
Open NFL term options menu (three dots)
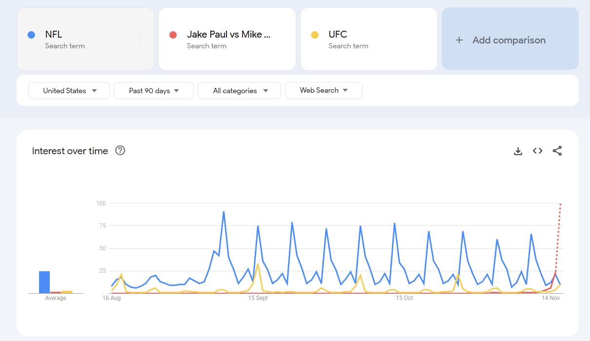click(x=140, y=39)
